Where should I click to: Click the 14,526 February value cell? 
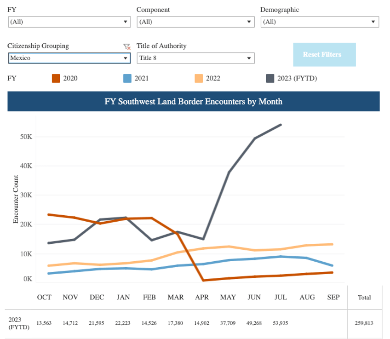[x=149, y=323]
